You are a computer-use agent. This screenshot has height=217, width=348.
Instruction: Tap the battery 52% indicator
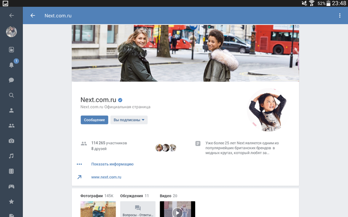click(324, 3)
